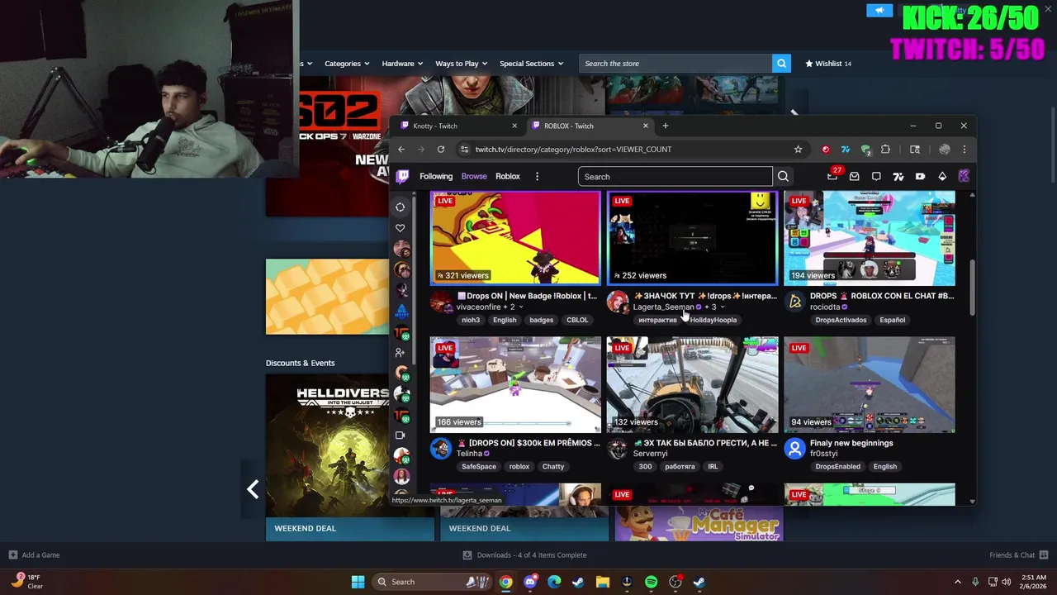Expand the Categories dropdown in Steam
The height and width of the screenshot is (595, 1057).
pyautogui.click(x=347, y=64)
